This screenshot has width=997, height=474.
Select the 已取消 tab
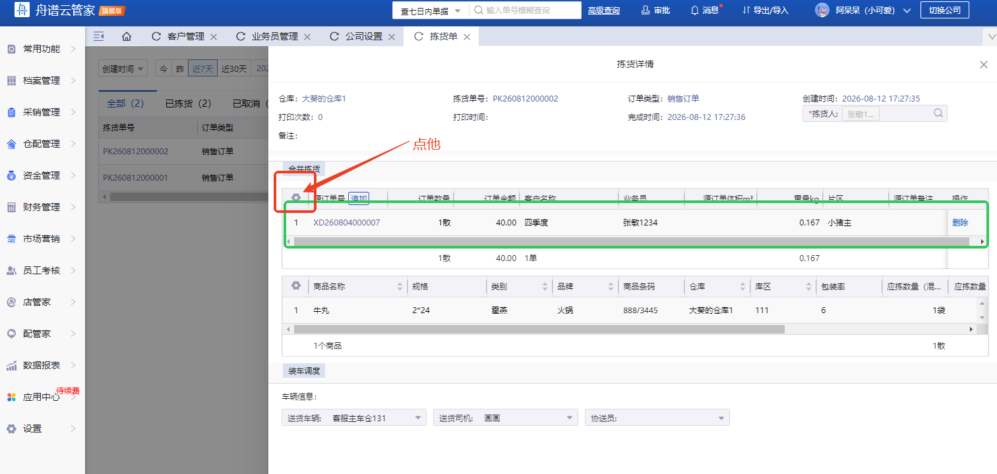coord(250,104)
